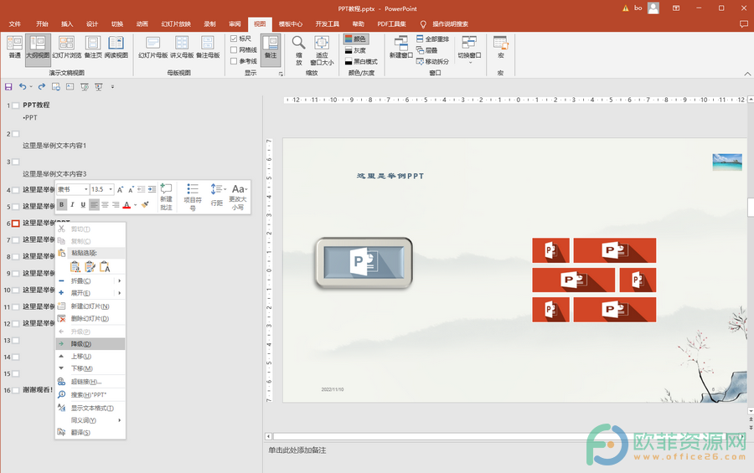Select 新建幻灯片(N) in context menu

point(90,306)
